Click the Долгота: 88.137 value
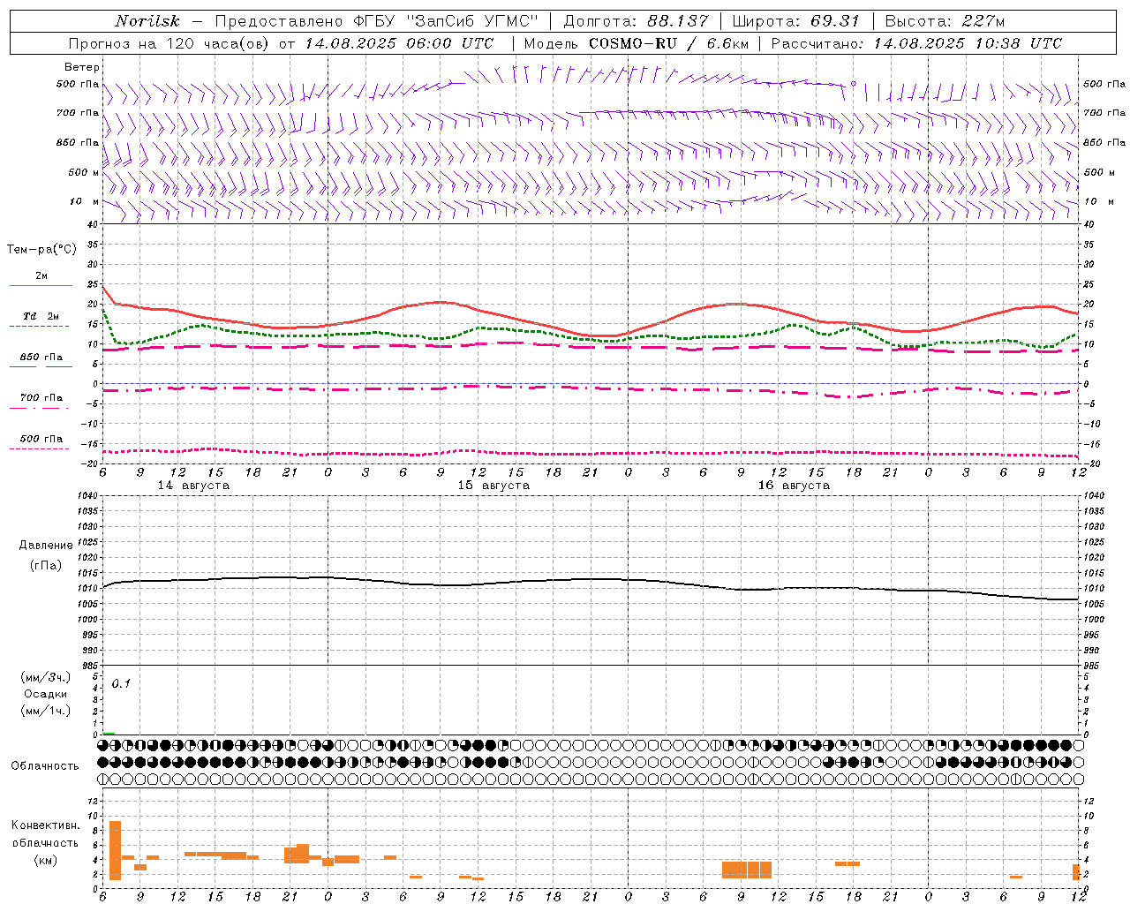Viewport: 1130px width, 904px height. (x=636, y=21)
